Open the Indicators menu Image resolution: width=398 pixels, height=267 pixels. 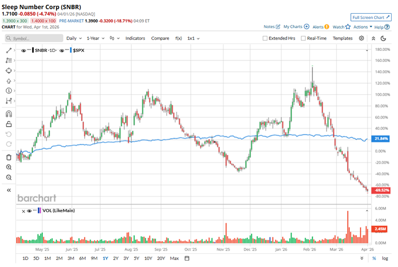click(135, 38)
